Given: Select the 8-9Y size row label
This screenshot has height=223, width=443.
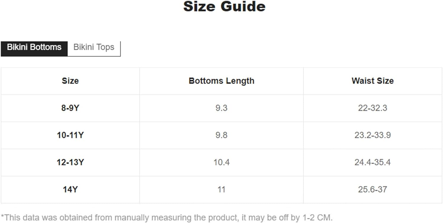Looking at the screenshot, I should point(70,108).
